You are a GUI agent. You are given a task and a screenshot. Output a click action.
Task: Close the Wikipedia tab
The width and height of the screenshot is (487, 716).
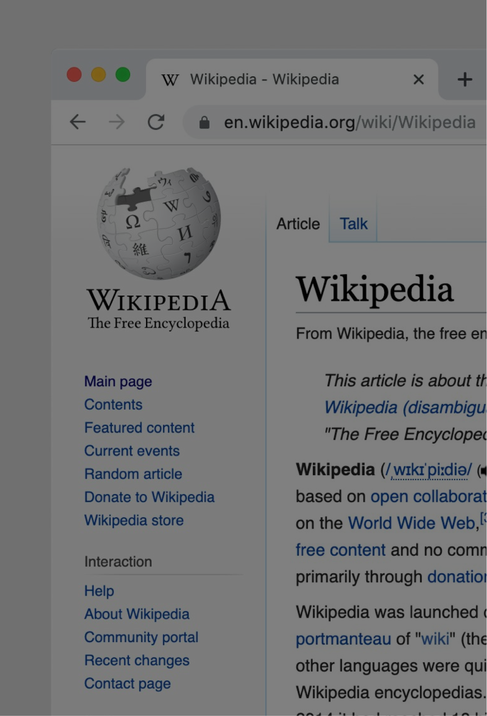418,79
